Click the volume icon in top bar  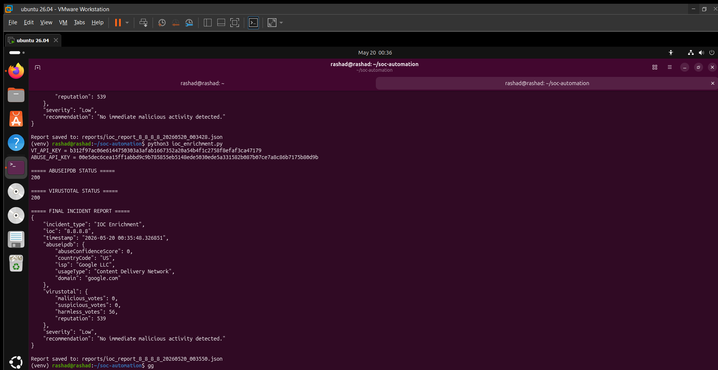701,53
